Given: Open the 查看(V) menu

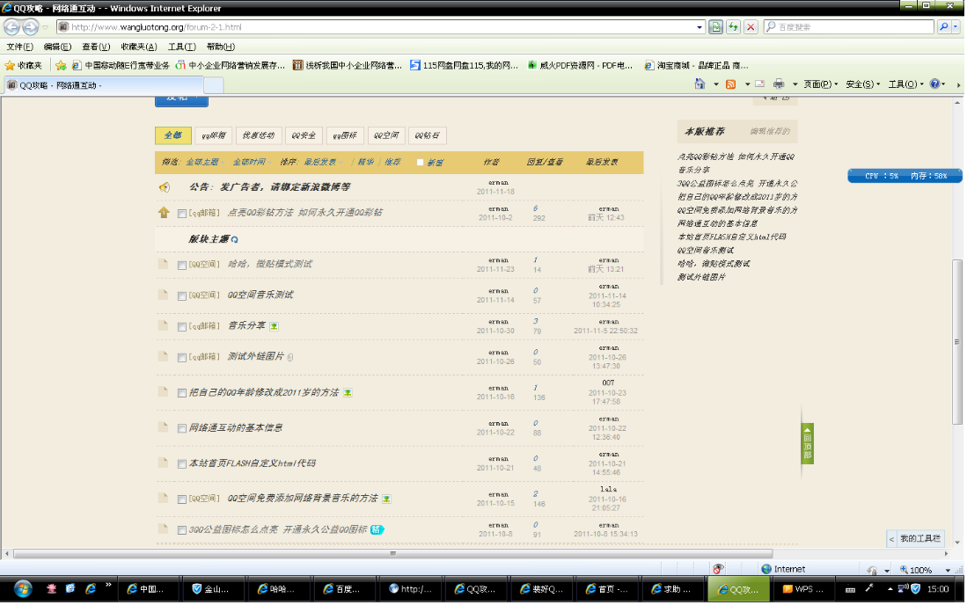Looking at the screenshot, I should 96,47.
